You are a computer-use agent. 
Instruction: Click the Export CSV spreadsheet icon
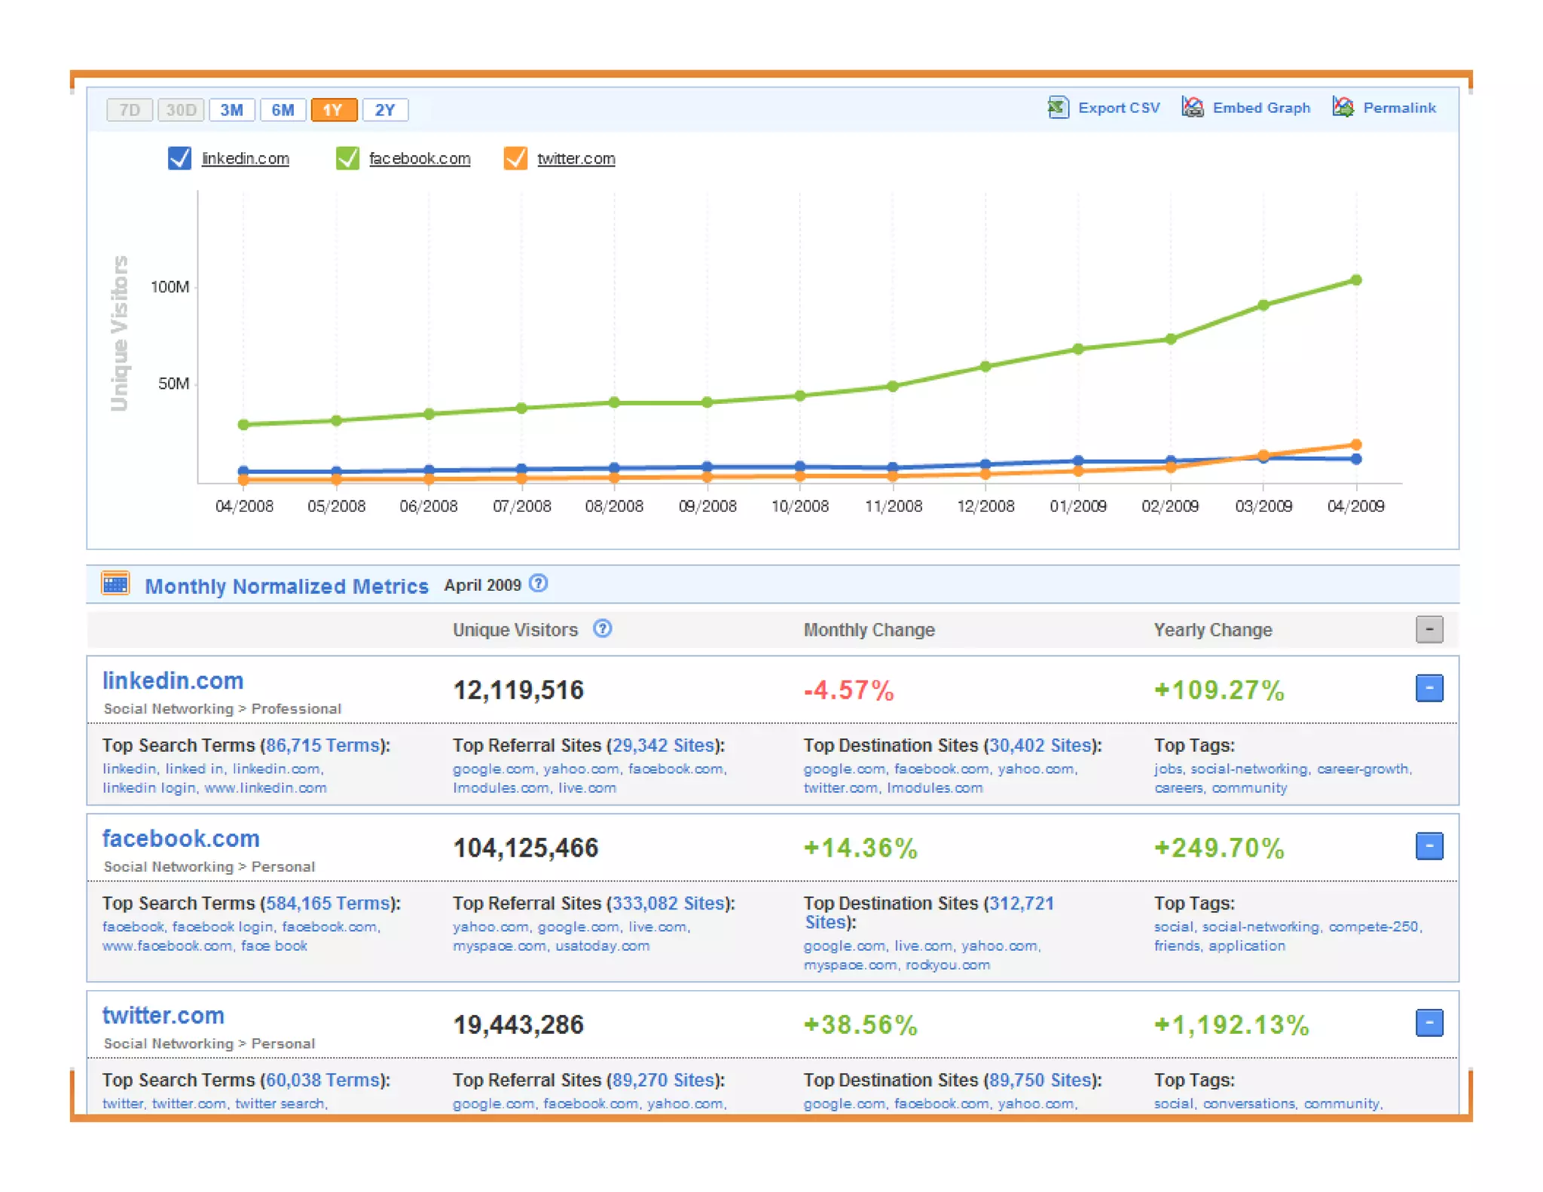tap(1058, 108)
